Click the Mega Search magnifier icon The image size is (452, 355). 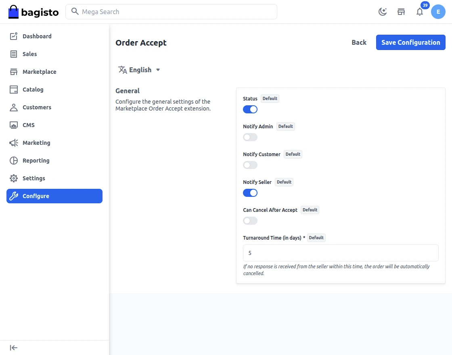point(75,12)
